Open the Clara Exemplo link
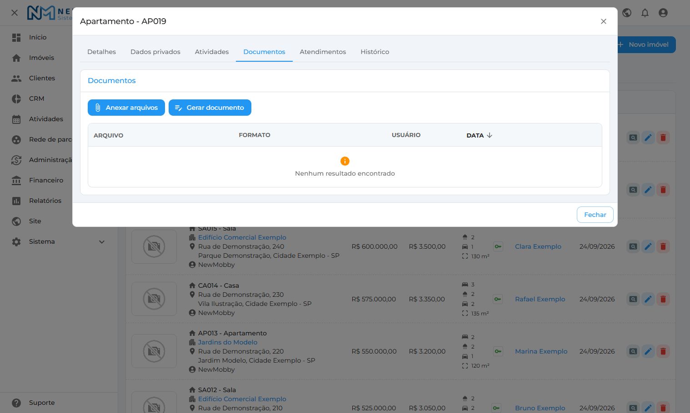Viewport: 690px width, 413px height. tap(538, 246)
